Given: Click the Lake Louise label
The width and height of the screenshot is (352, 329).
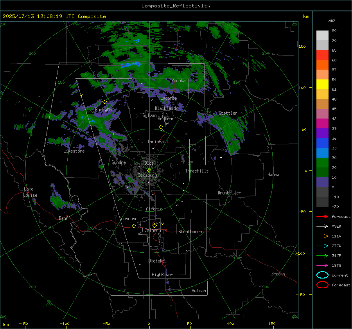Looking at the screenshot, I should pos(30,192).
